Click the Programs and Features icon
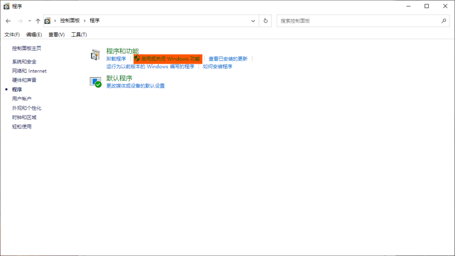455x256 pixels. click(96, 55)
